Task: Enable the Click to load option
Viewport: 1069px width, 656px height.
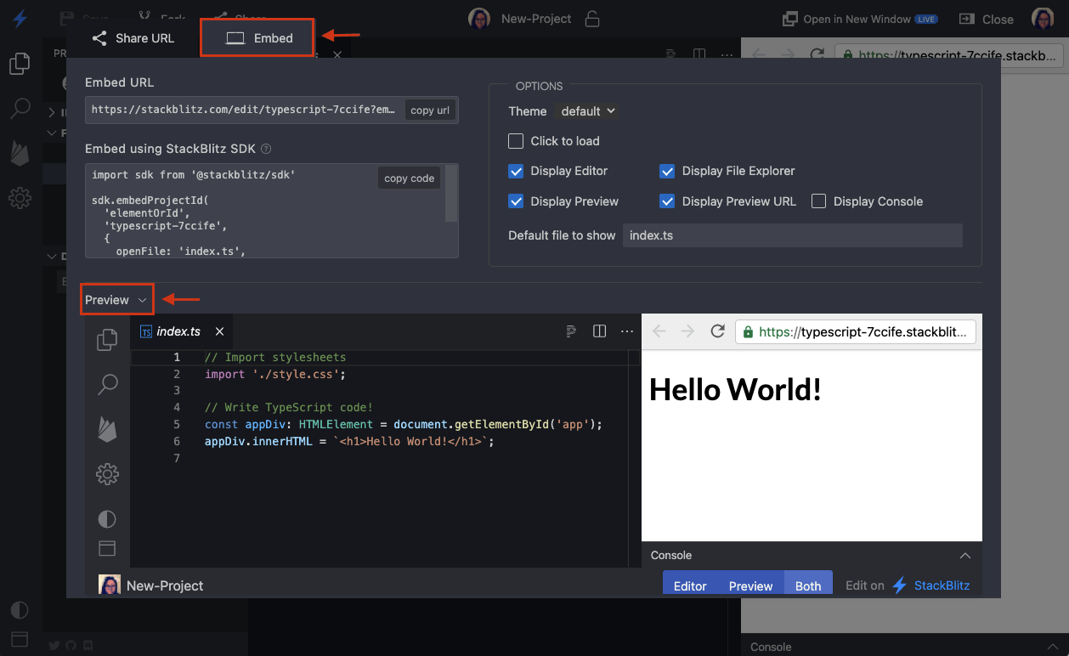Action: pos(516,141)
